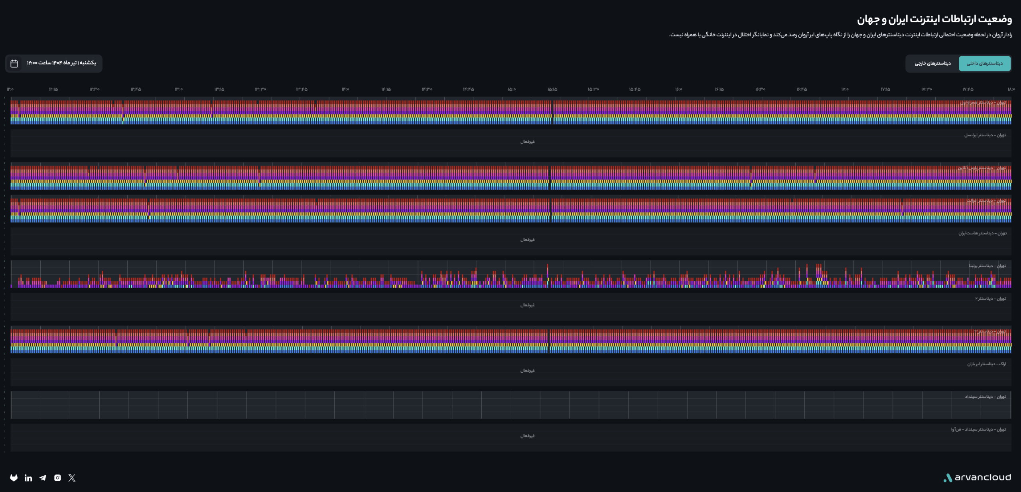This screenshot has height=492, width=1021.
Task: Click the arvancloud logo in footer
Action: (977, 477)
